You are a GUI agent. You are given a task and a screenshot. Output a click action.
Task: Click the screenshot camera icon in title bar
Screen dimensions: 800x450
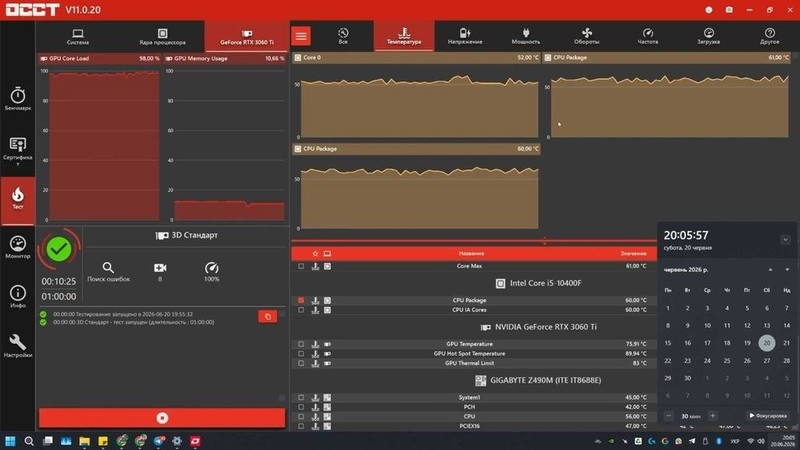click(729, 10)
